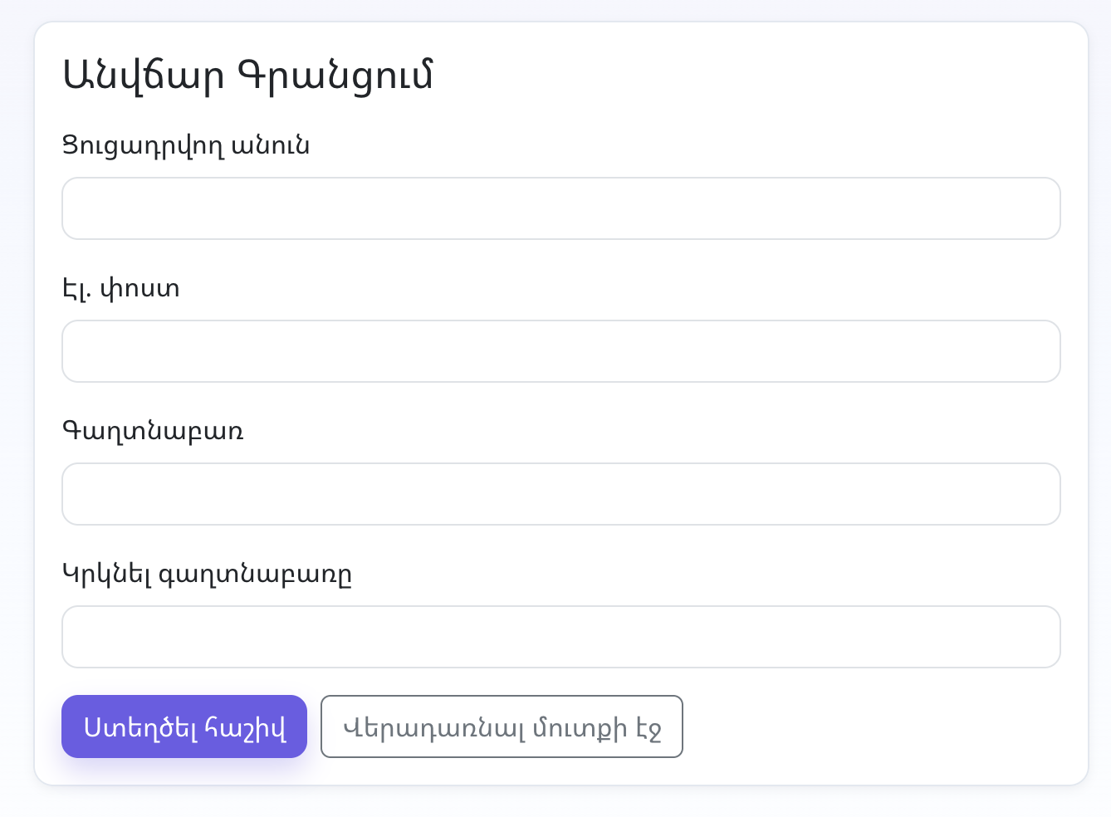Image resolution: width=1111 pixels, height=817 pixels.
Task: Click the Կրկնել գաղտնաբառը label
Action: pyautogui.click(x=207, y=574)
